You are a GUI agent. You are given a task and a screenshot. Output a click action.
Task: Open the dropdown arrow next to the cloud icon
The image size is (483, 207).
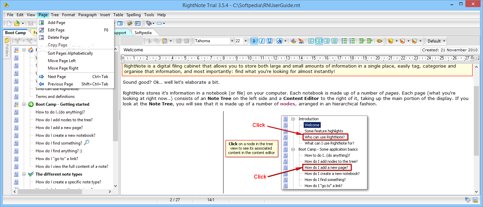(x=164, y=23)
